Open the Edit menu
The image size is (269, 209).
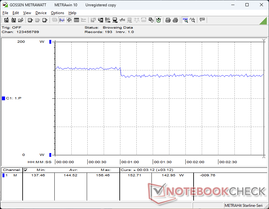[16, 13]
